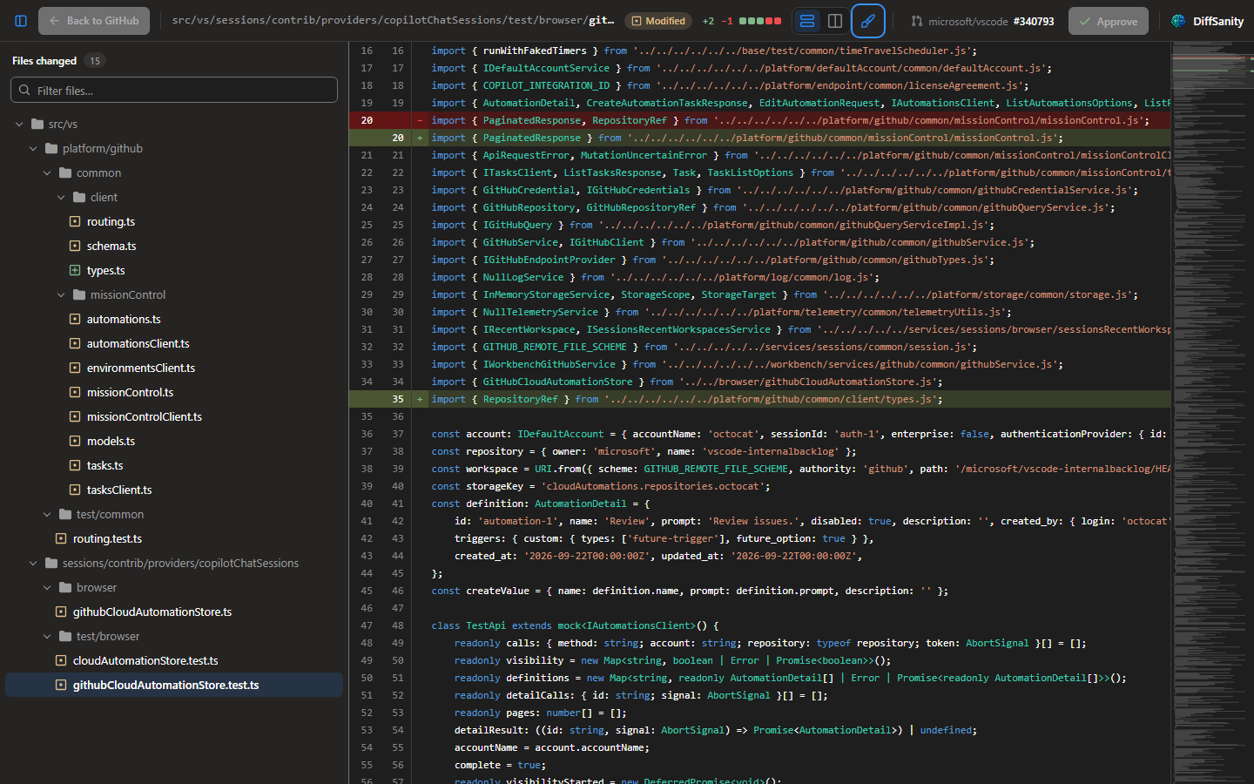Open pull request #340793 link
Image resolution: width=1254 pixels, height=784 pixels.
1034,21
